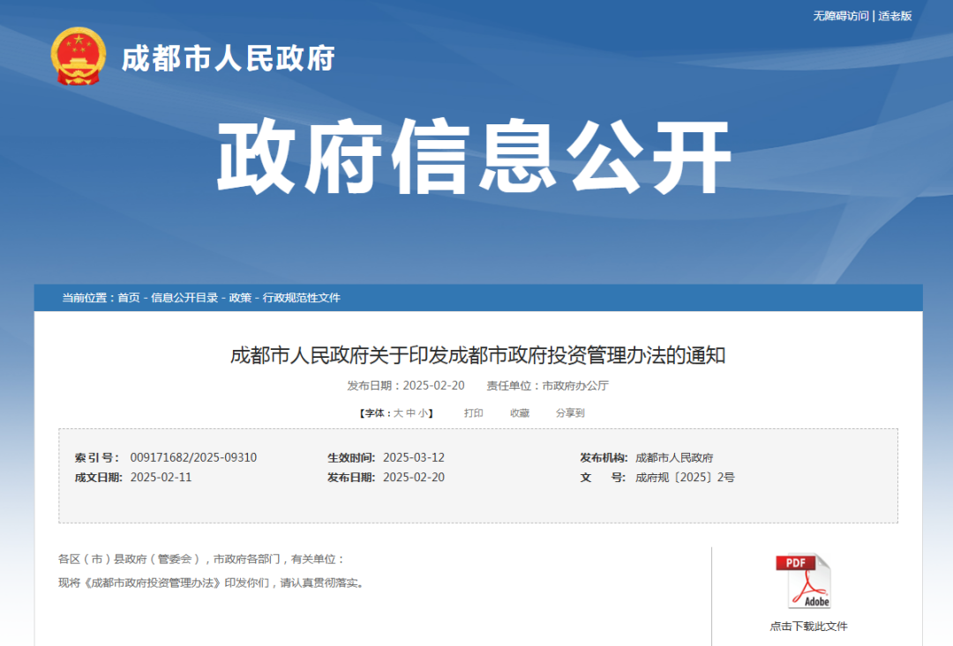Click the 收藏 favorite option

coord(520,412)
